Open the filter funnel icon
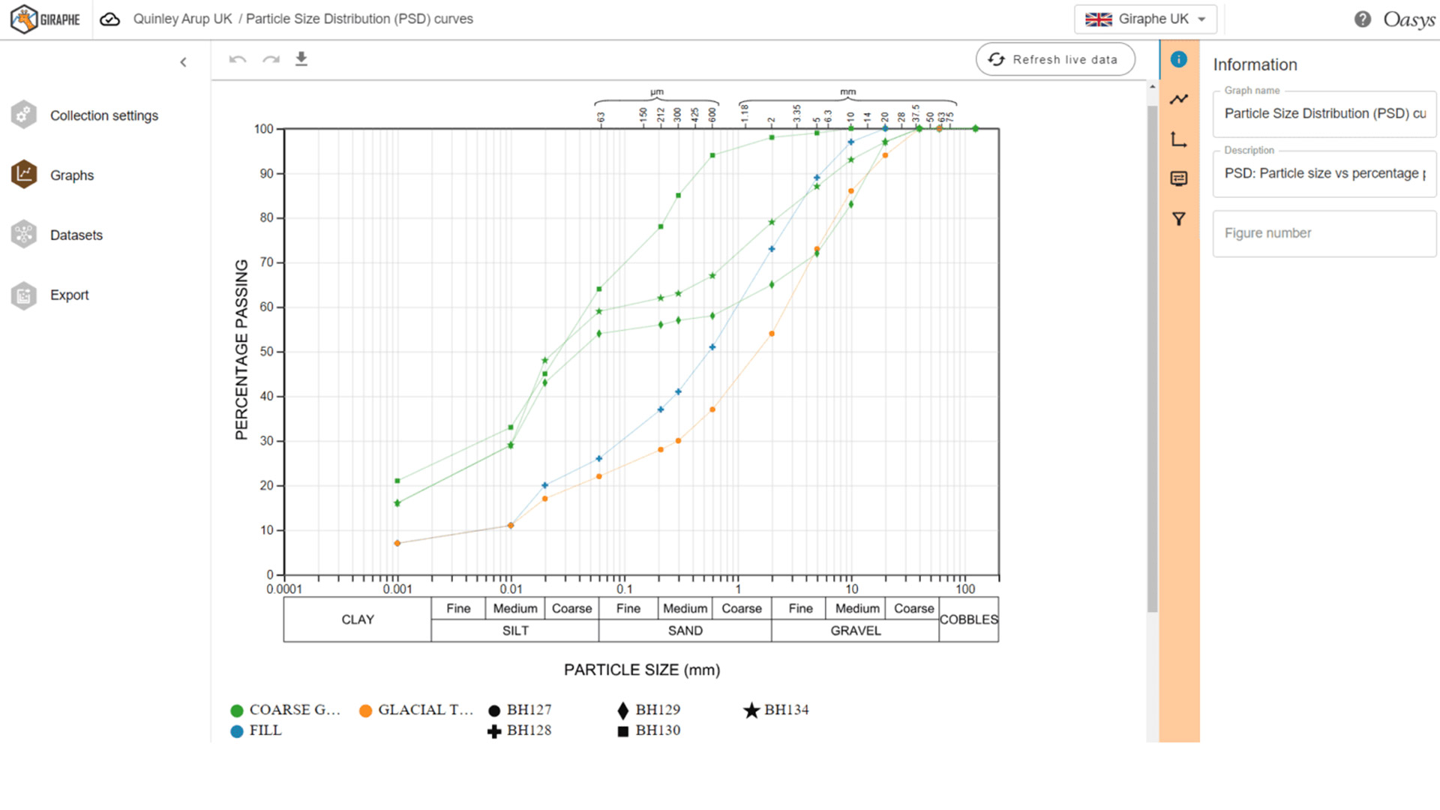The width and height of the screenshot is (1440, 810). click(x=1178, y=219)
